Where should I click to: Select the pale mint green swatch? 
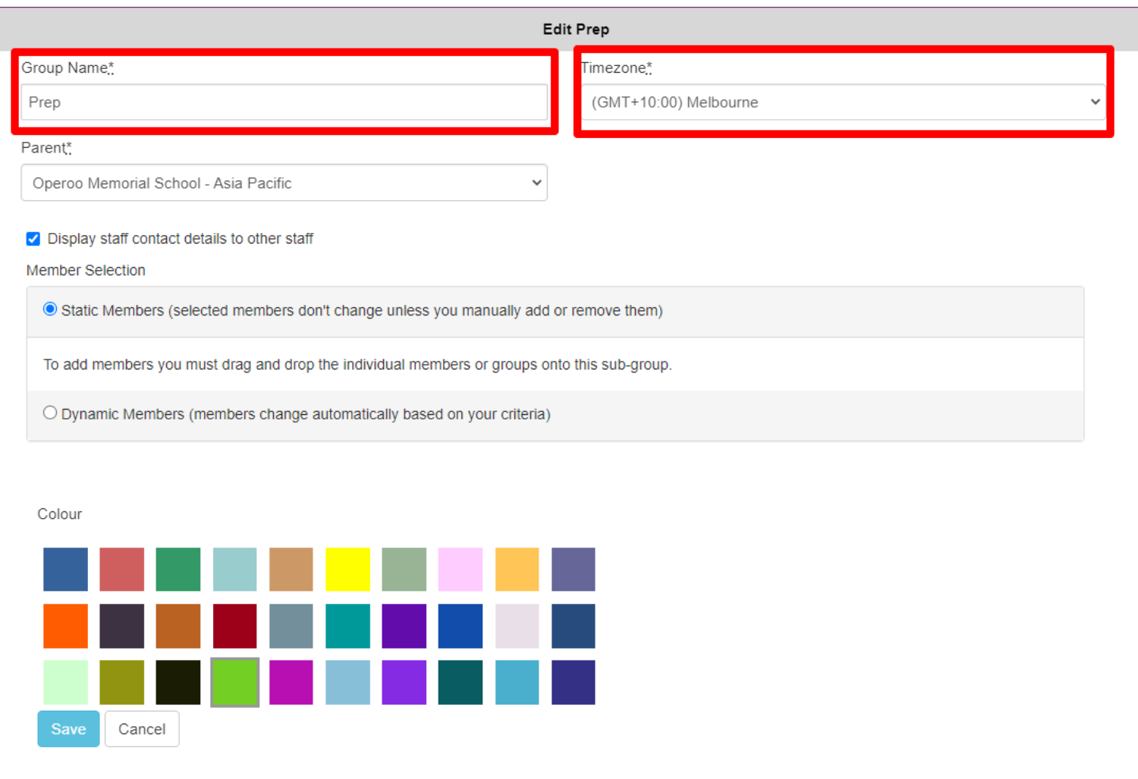[65, 683]
